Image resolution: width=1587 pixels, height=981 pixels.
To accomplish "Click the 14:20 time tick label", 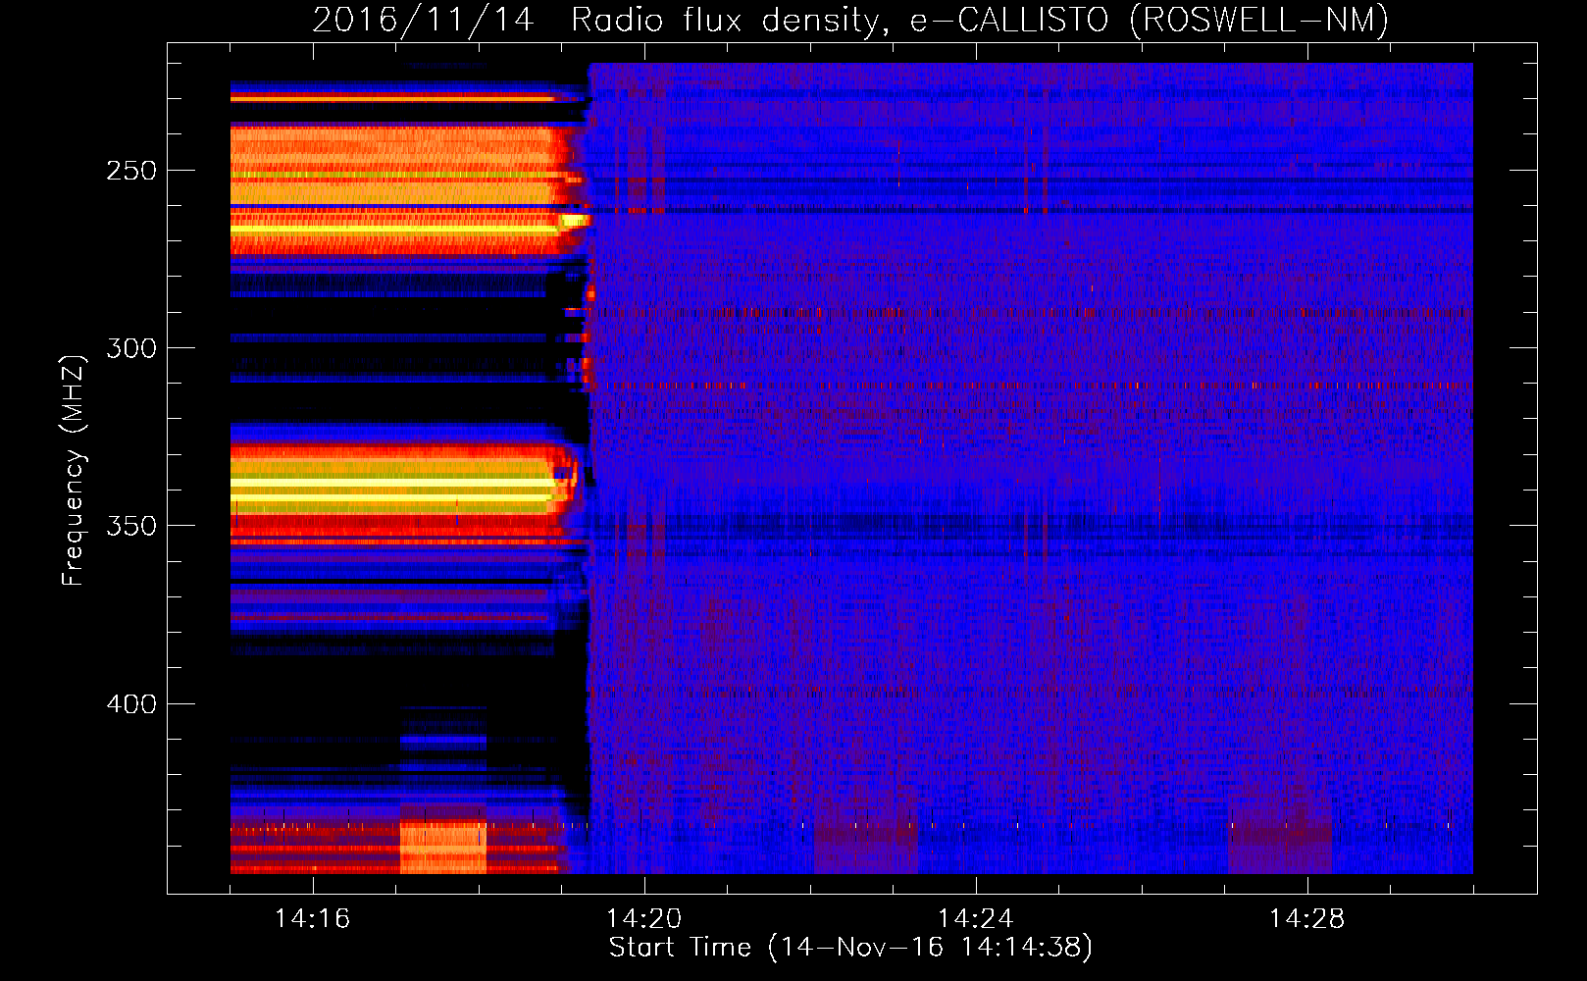I will [643, 919].
